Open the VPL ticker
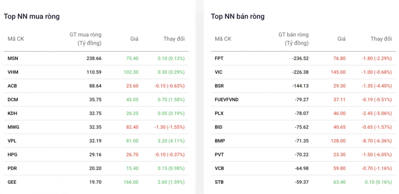The height and width of the screenshot is (194, 399). pyautogui.click(x=12, y=141)
